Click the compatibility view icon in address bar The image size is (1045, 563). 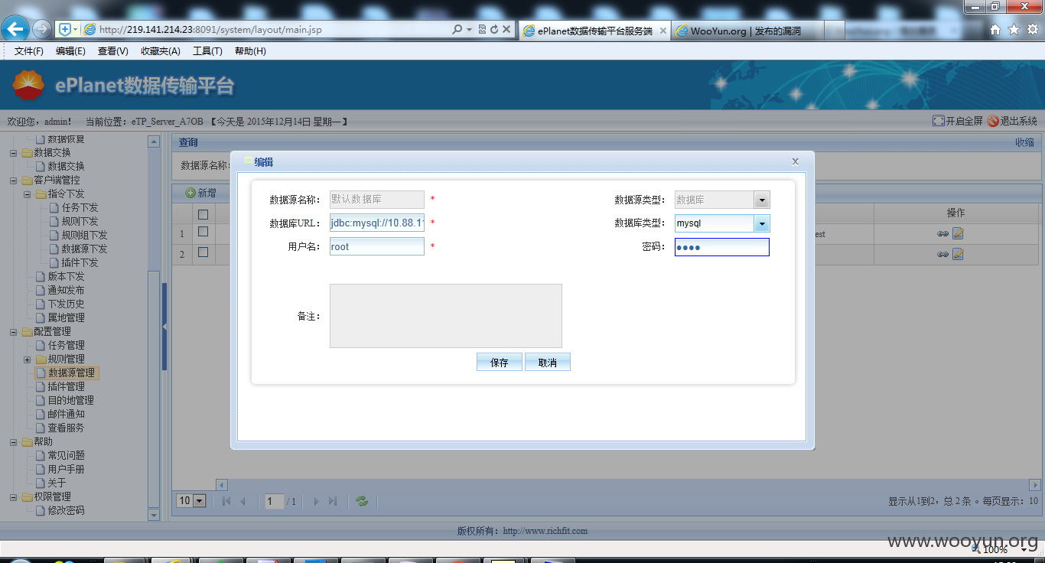click(x=482, y=30)
